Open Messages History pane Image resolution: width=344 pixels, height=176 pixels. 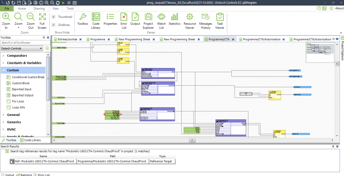tap(205, 21)
